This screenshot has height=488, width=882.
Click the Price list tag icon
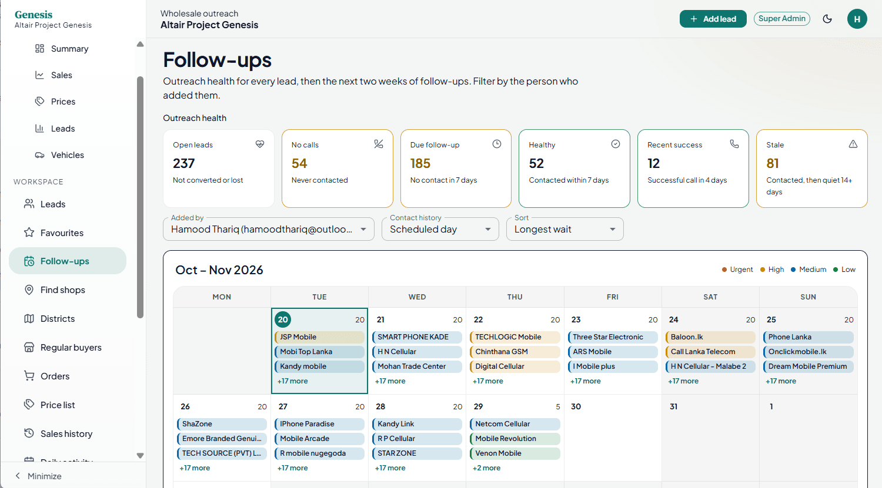click(x=29, y=405)
